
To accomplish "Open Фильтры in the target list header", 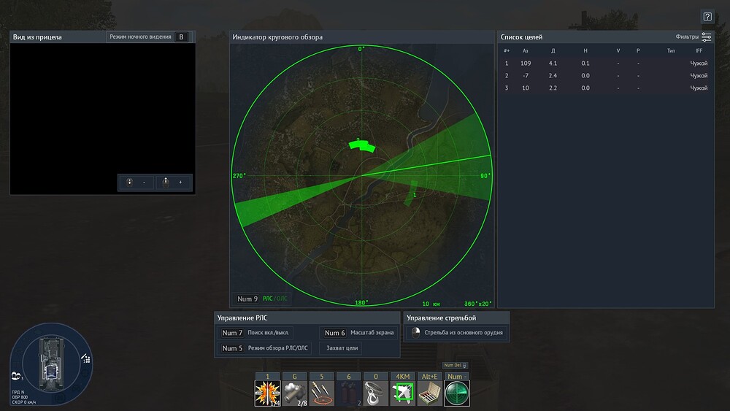I will pyautogui.click(x=687, y=37).
